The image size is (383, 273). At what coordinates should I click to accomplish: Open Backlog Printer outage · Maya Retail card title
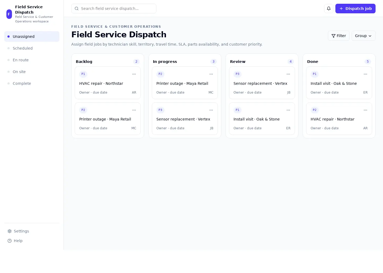[x=105, y=119]
